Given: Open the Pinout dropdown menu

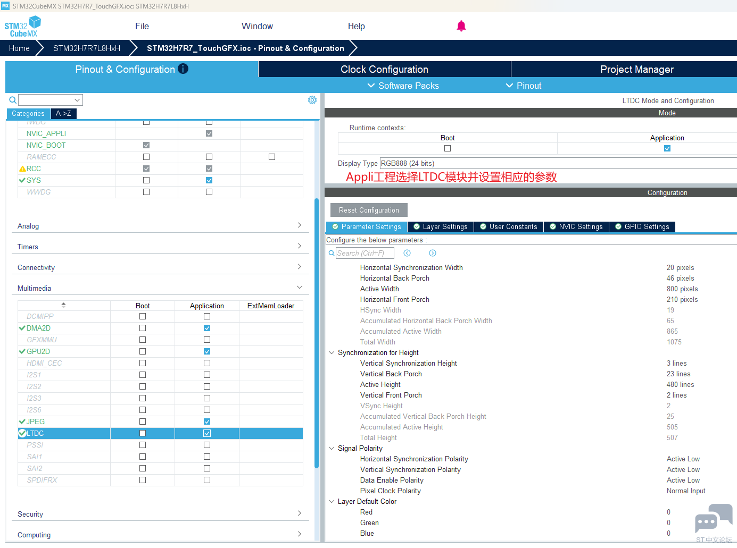Looking at the screenshot, I should (524, 86).
